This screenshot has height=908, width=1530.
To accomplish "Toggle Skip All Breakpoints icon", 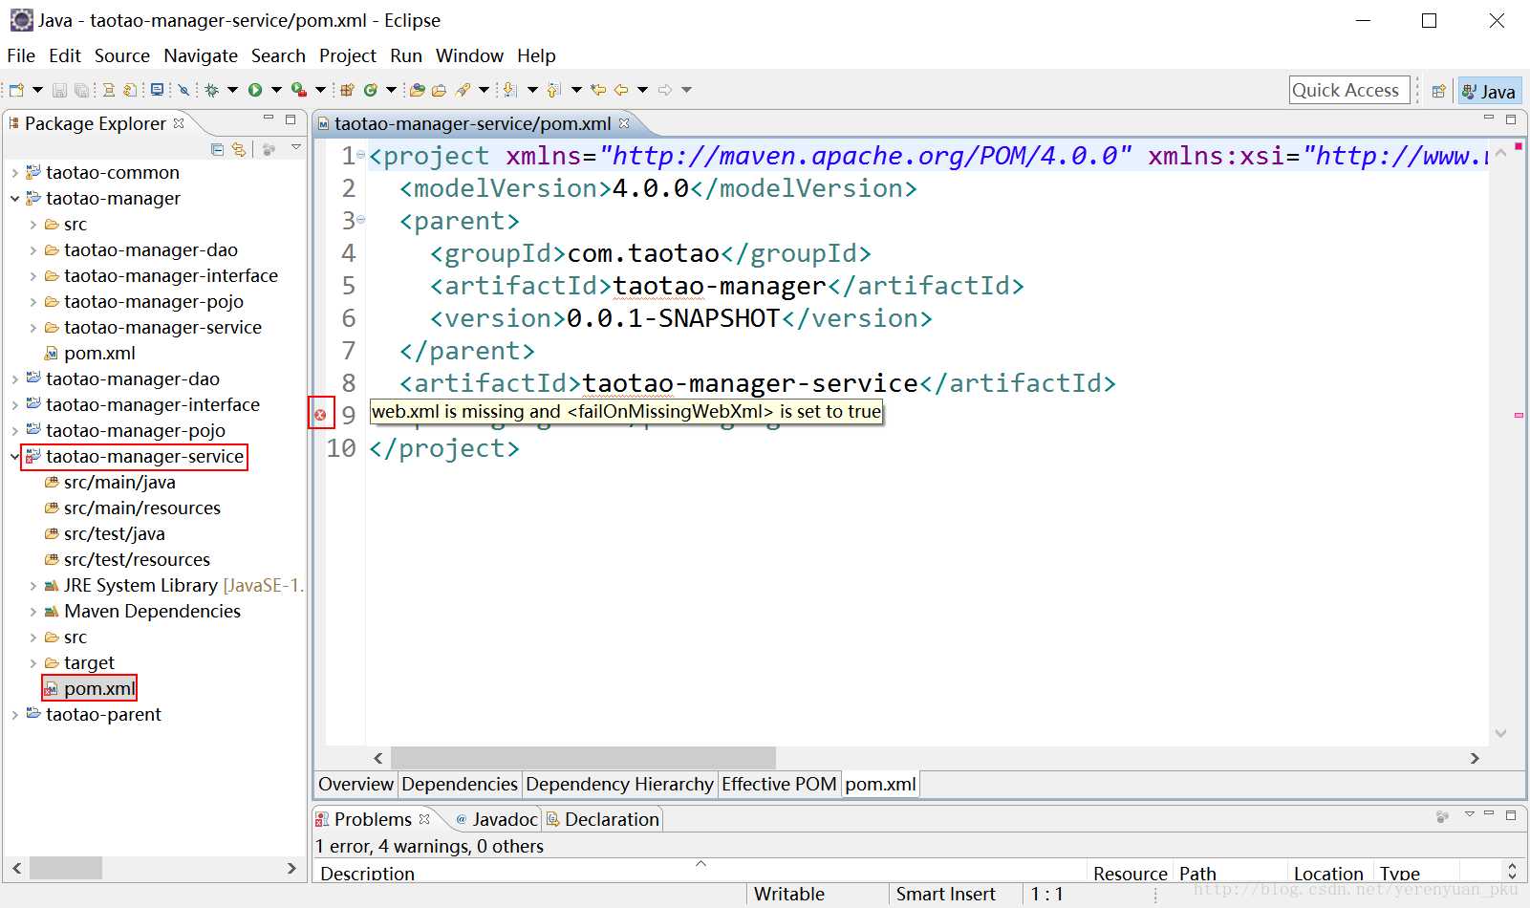I will [183, 90].
